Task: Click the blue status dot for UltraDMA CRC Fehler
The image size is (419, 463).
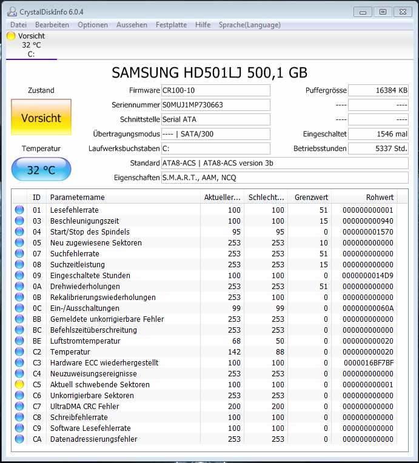Action: pyautogui.click(x=19, y=406)
